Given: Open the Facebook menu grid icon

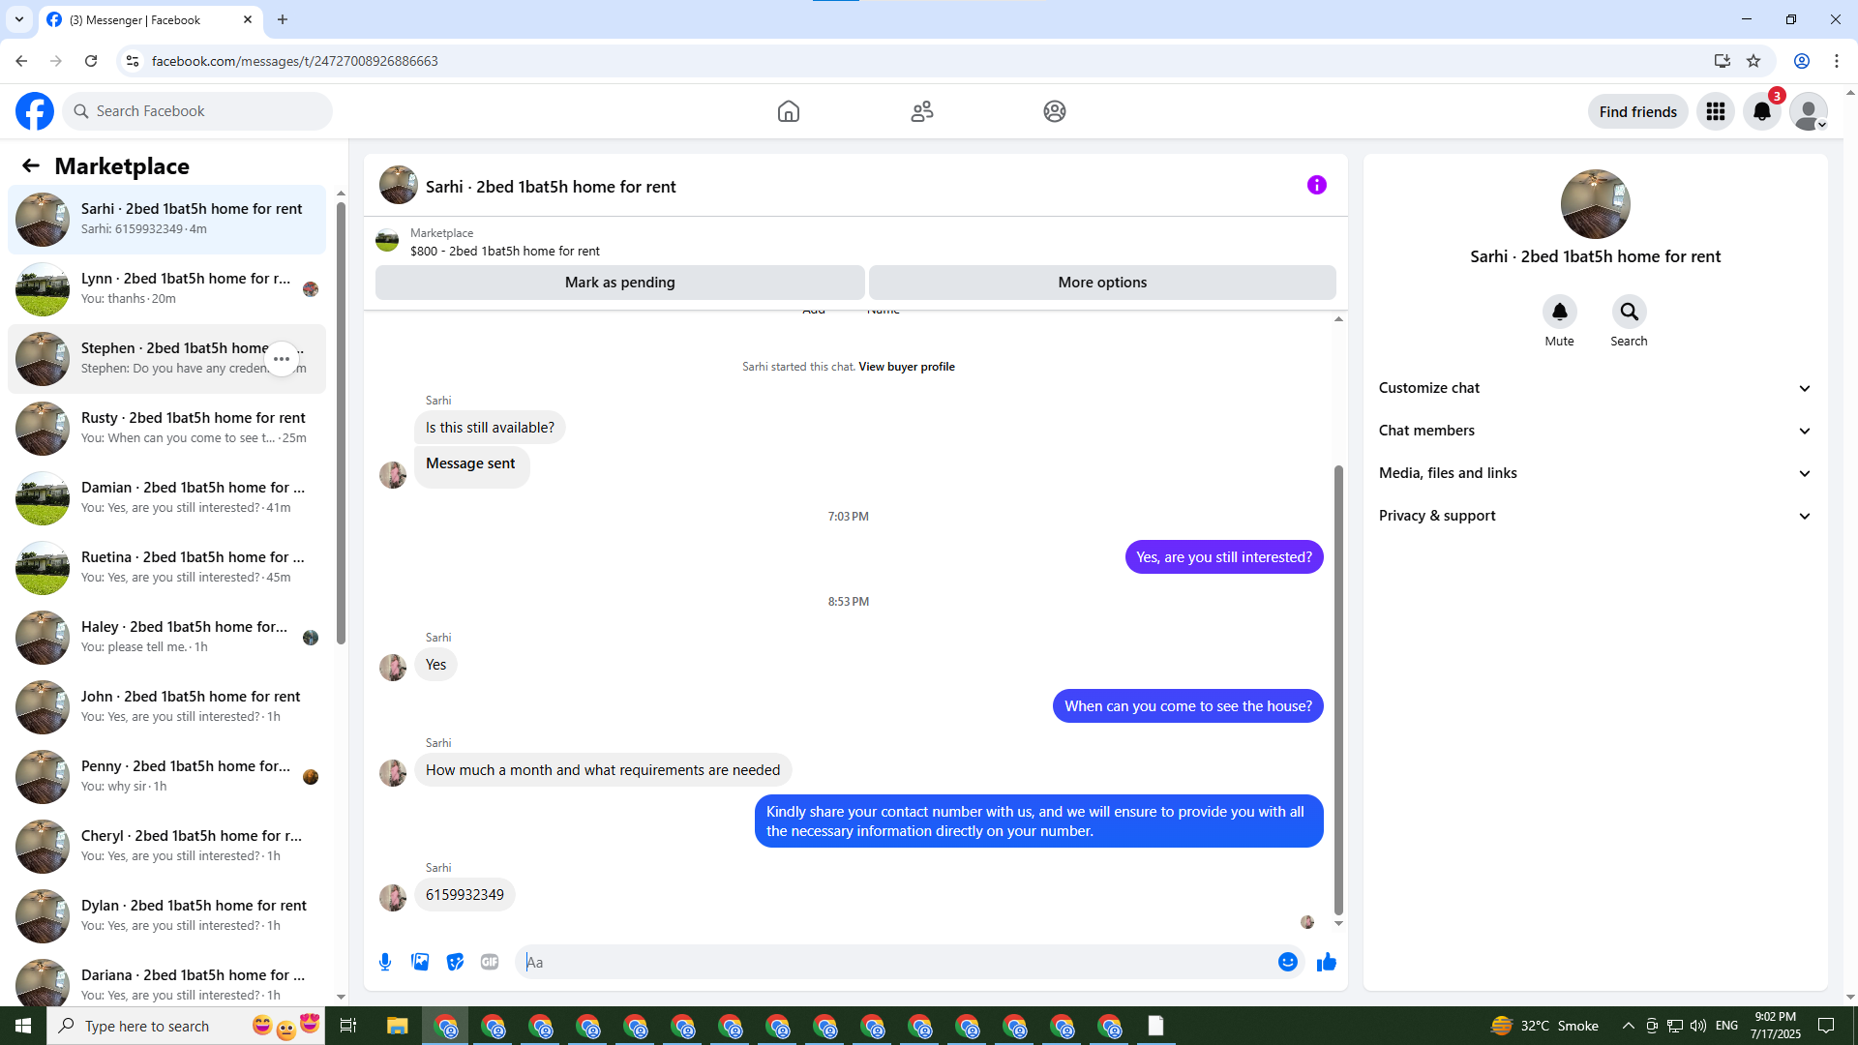Looking at the screenshot, I should [x=1716, y=111].
